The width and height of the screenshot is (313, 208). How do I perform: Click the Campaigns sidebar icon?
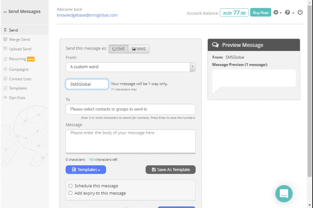click(5, 69)
